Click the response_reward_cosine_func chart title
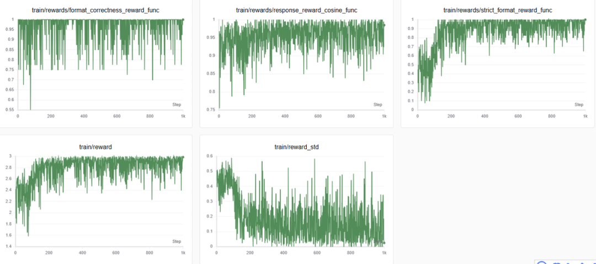Image resolution: width=596 pixels, height=264 pixels. tap(296, 10)
